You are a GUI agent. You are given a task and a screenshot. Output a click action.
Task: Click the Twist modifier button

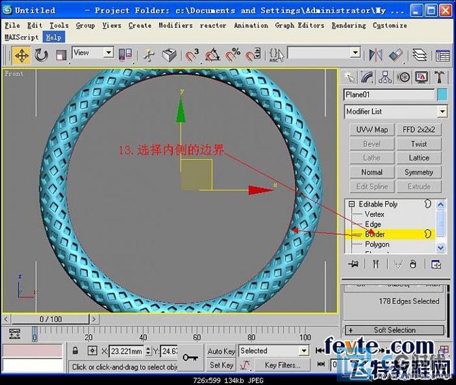(x=419, y=144)
